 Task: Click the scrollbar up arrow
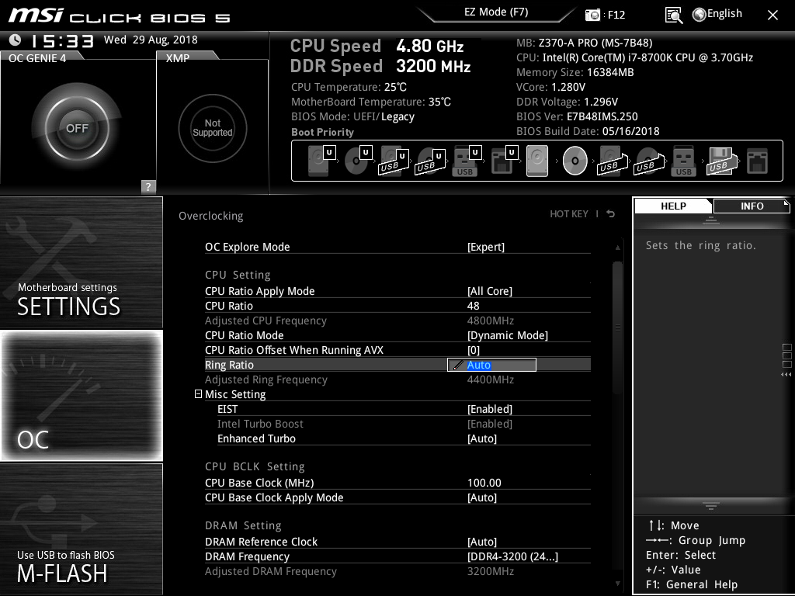617,248
